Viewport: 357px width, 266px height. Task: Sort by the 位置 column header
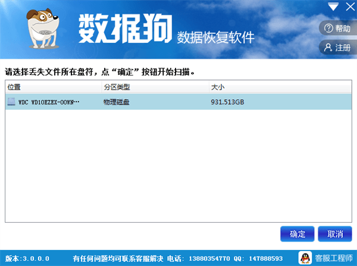(54, 87)
